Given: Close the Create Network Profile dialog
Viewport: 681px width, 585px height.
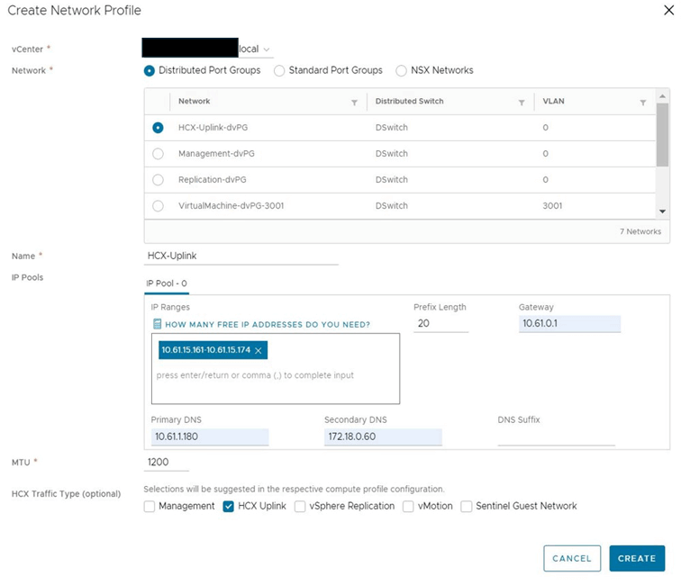Looking at the screenshot, I should coord(668,10).
